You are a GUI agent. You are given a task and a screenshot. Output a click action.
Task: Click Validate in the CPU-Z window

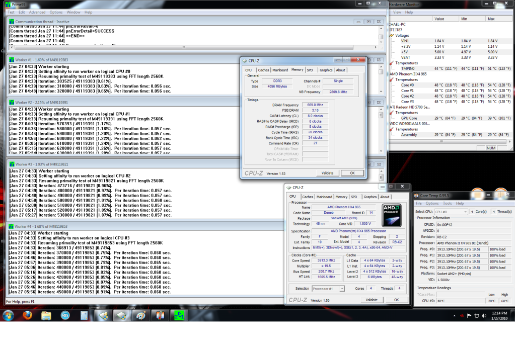tap(372, 299)
